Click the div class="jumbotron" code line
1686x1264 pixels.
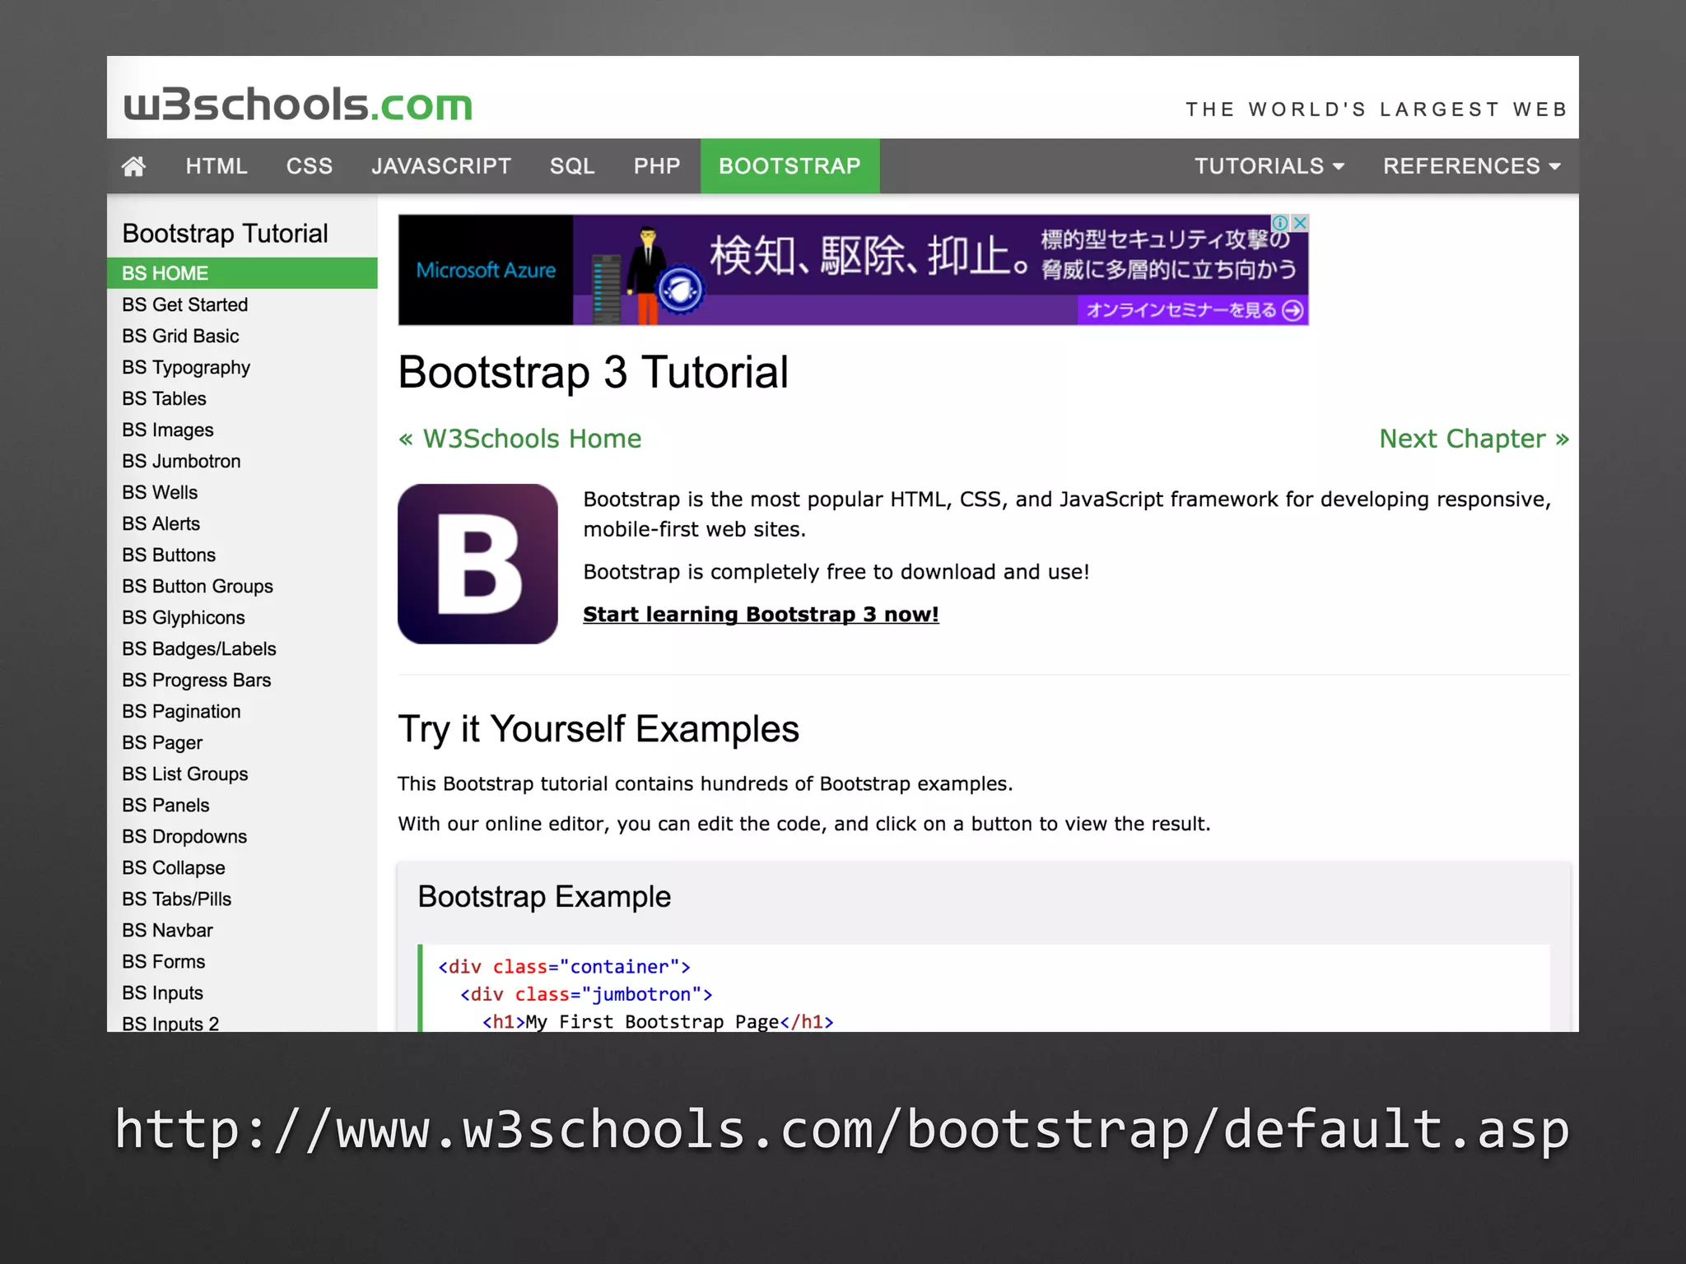586,994
